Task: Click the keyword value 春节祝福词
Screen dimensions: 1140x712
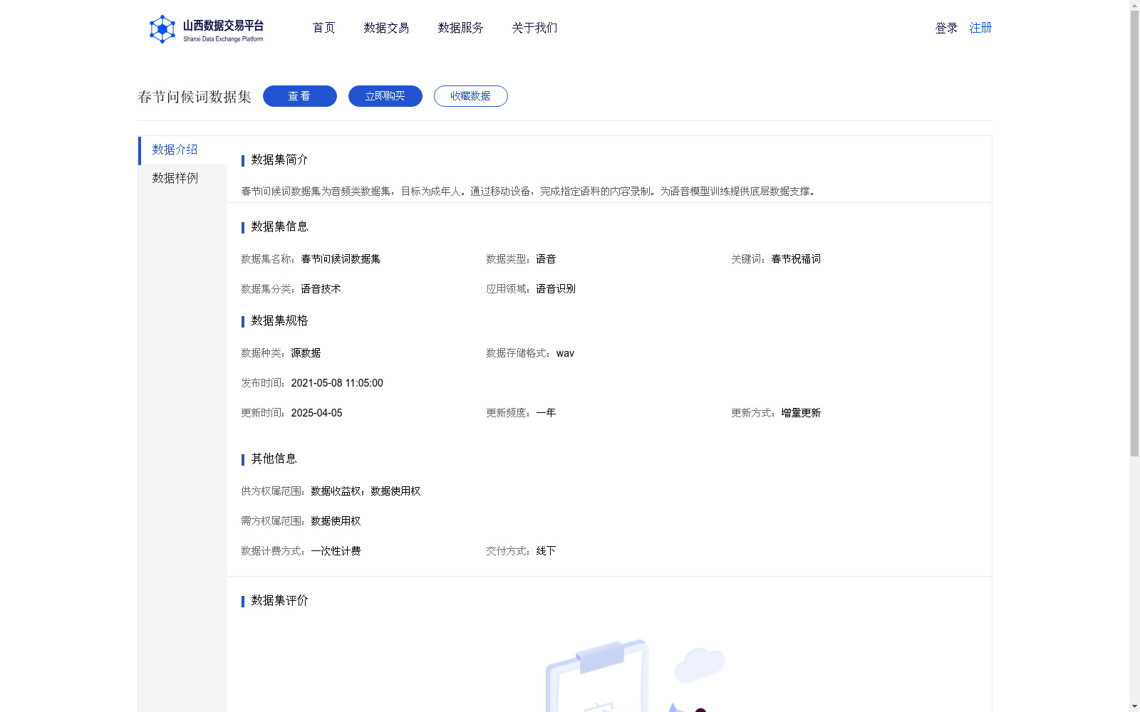Action: tap(796, 259)
